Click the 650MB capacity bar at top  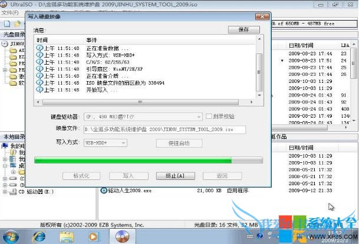click(314, 24)
